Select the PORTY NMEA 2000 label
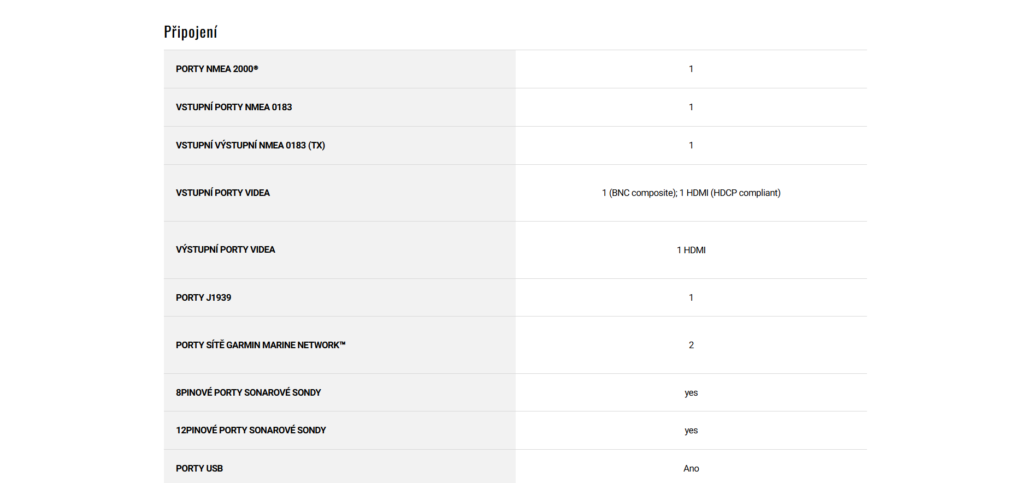This screenshot has height=483, width=1032. coord(217,69)
